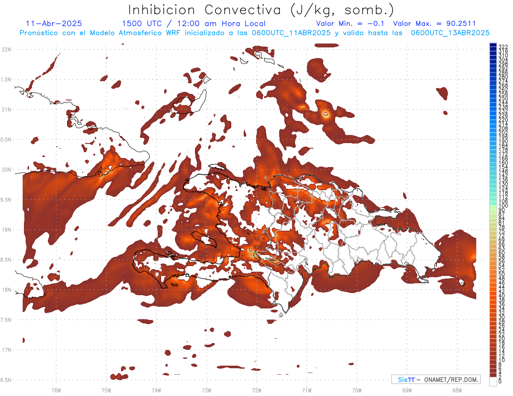Click the light green swatch between 90 and 100
513x396 pixels.
coord(493,208)
